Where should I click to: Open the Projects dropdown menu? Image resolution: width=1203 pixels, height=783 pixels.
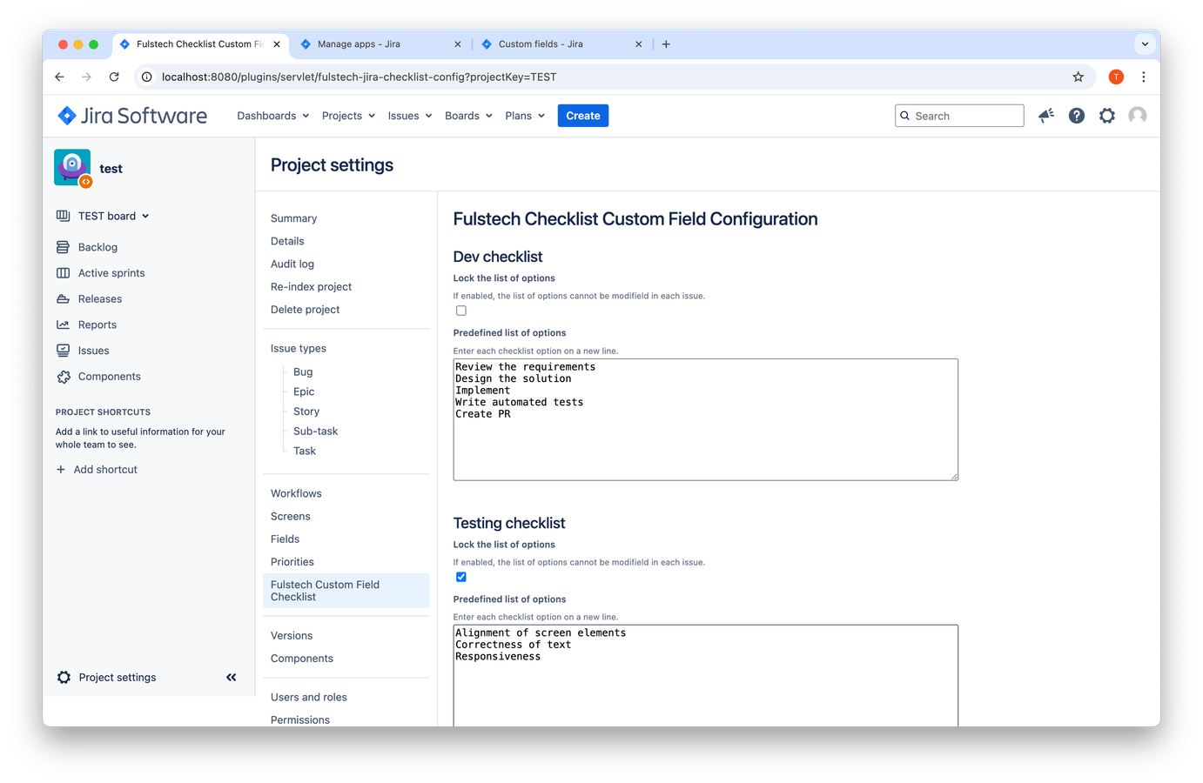tap(348, 116)
